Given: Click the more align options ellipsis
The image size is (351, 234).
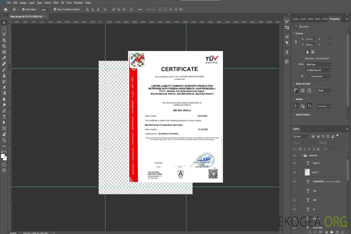Looking at the screenshot, I should pyautogui.click(x=140, y=9).
